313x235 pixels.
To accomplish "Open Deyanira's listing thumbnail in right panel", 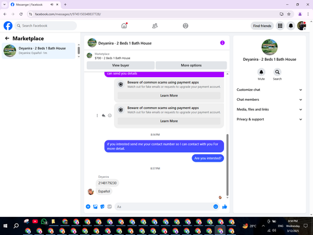I will [x=269, y=47].
